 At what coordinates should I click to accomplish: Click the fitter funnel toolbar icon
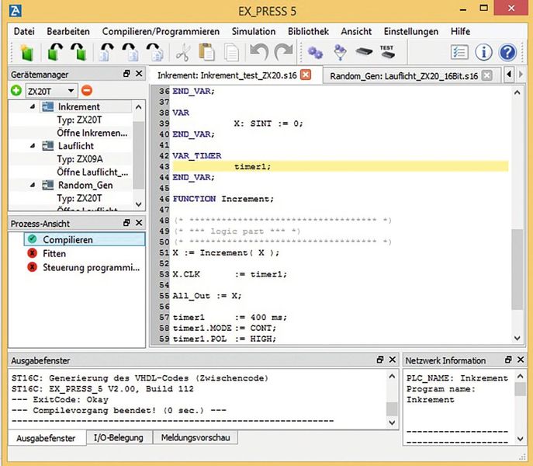pos(341,52)
